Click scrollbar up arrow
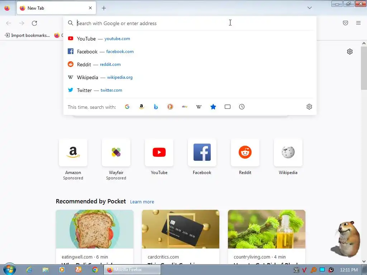Screen dimensions: 367x275 364,43
